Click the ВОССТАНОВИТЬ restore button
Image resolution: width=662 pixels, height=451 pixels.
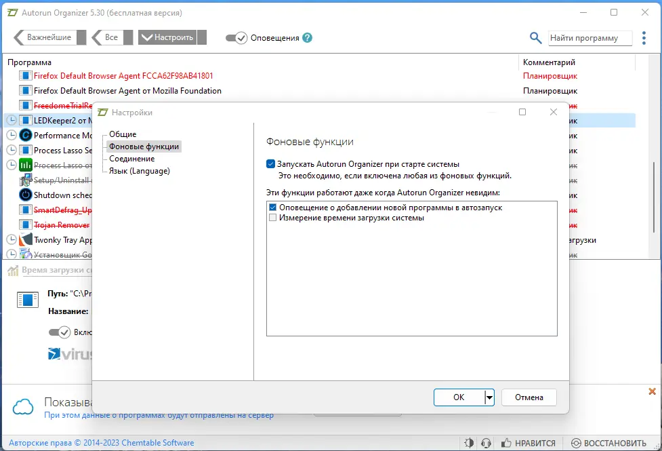click(608, 443)
